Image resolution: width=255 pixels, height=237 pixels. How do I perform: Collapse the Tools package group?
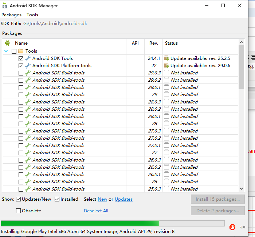[x=6, y=51]
